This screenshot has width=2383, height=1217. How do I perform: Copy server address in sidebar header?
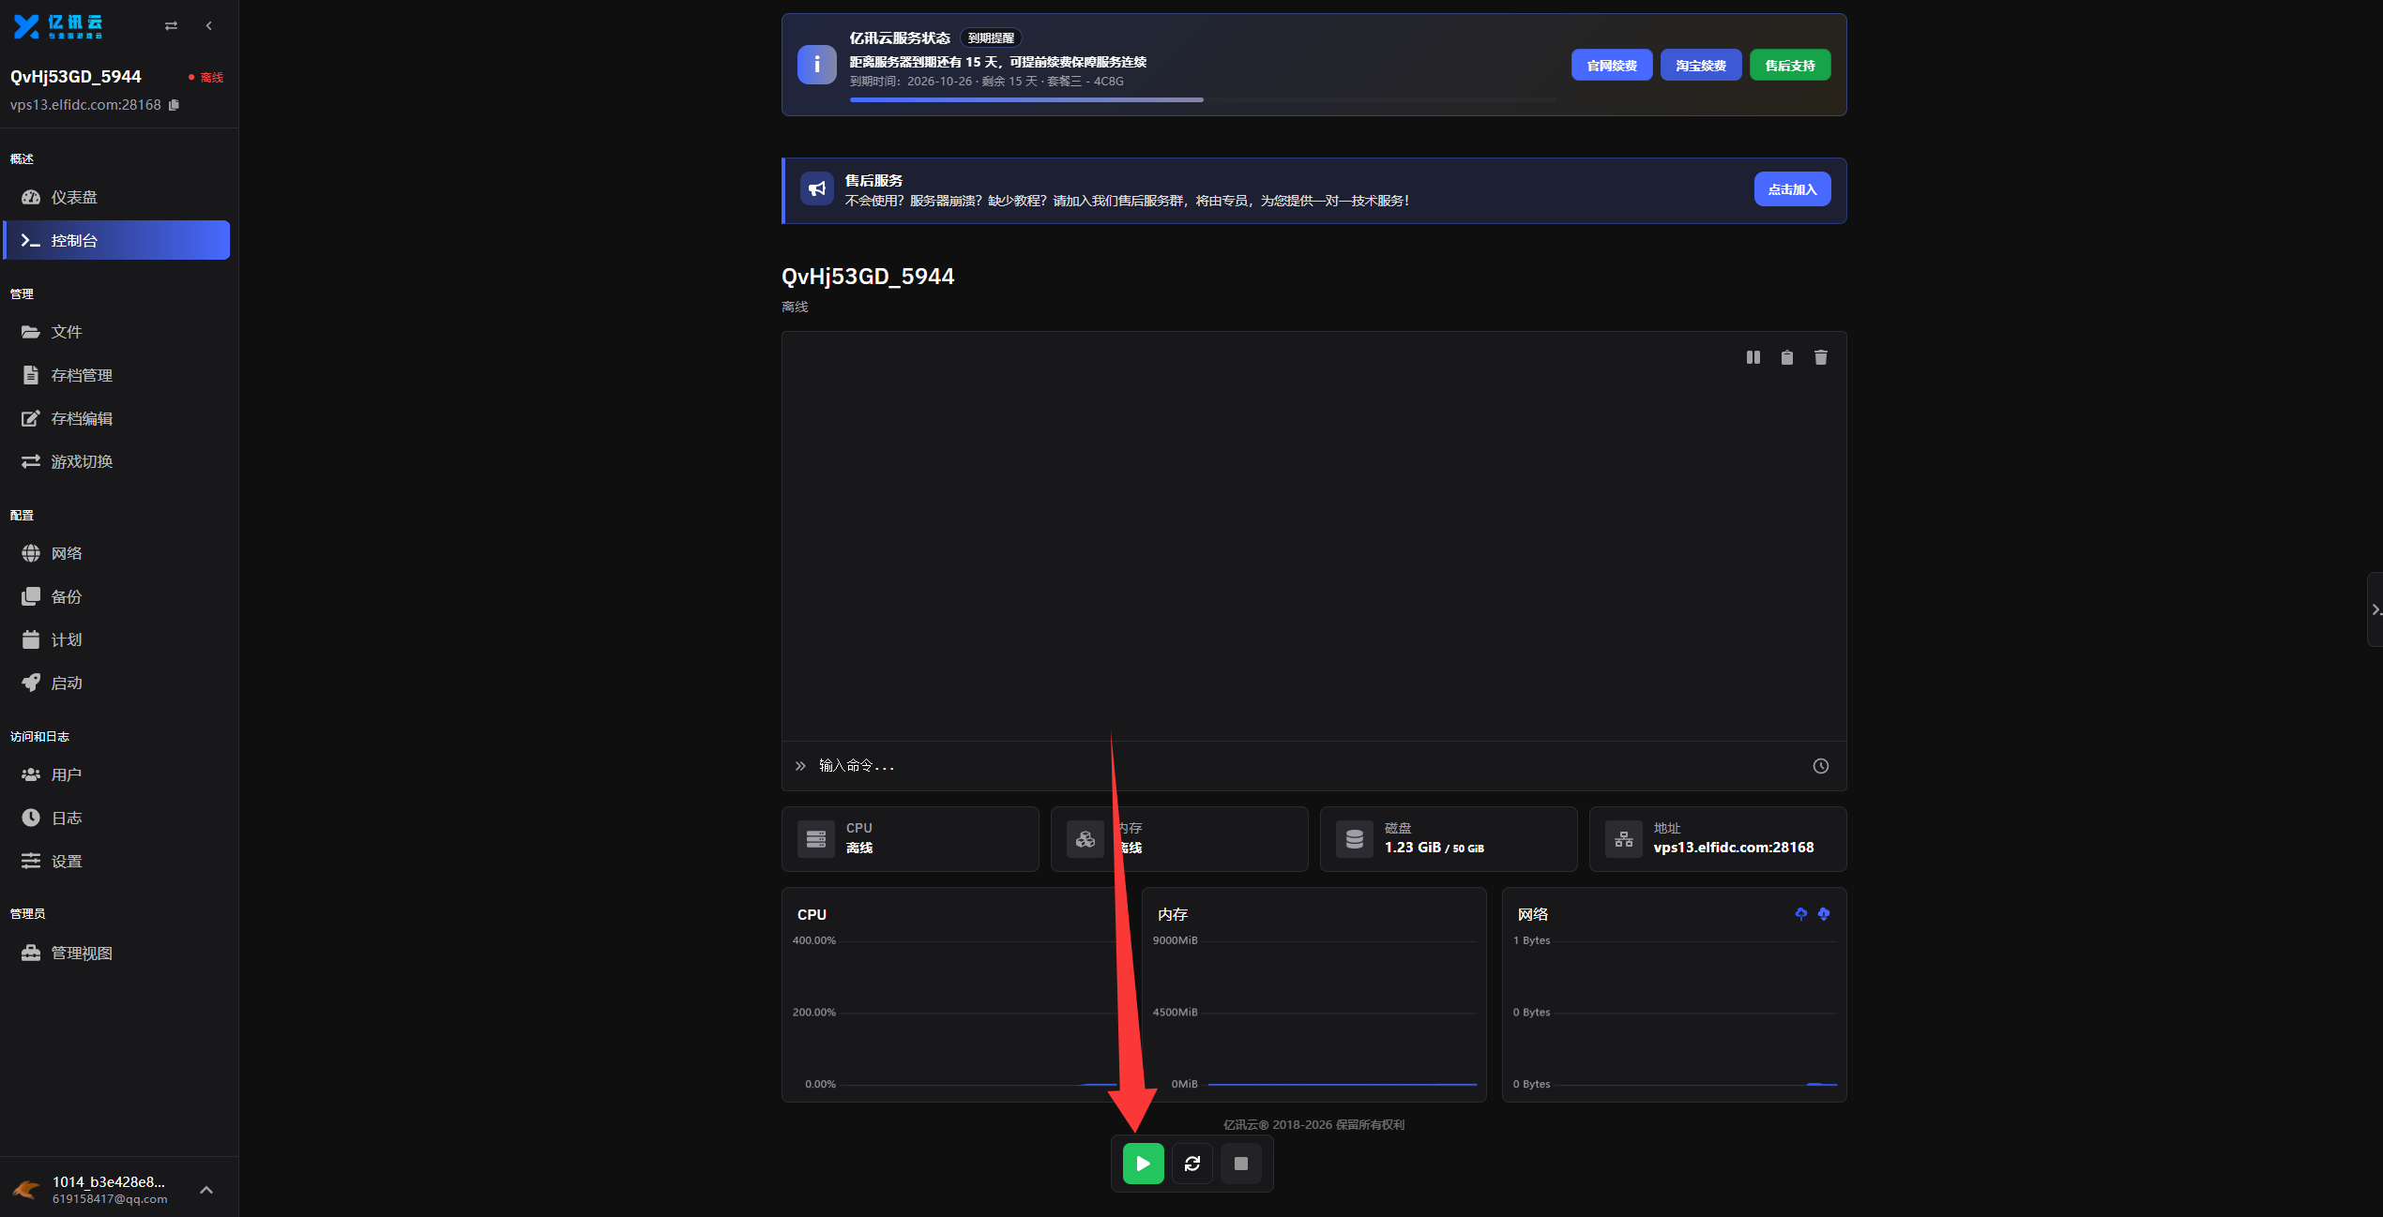tap(174, 105)
